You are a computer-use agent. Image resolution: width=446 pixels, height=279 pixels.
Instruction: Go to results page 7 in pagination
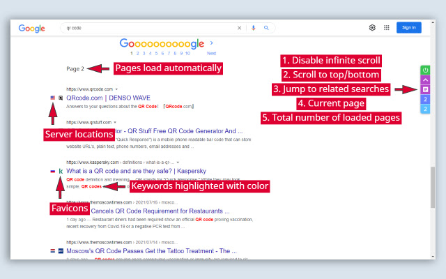(169, 53)
